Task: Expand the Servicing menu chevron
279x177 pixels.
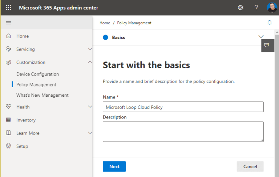Action: pyautogui.click(x=90, y=49)
